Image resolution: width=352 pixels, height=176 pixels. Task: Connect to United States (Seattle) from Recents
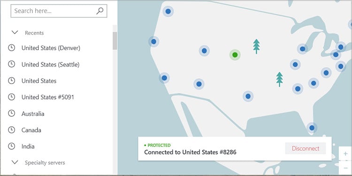point(51,64)
